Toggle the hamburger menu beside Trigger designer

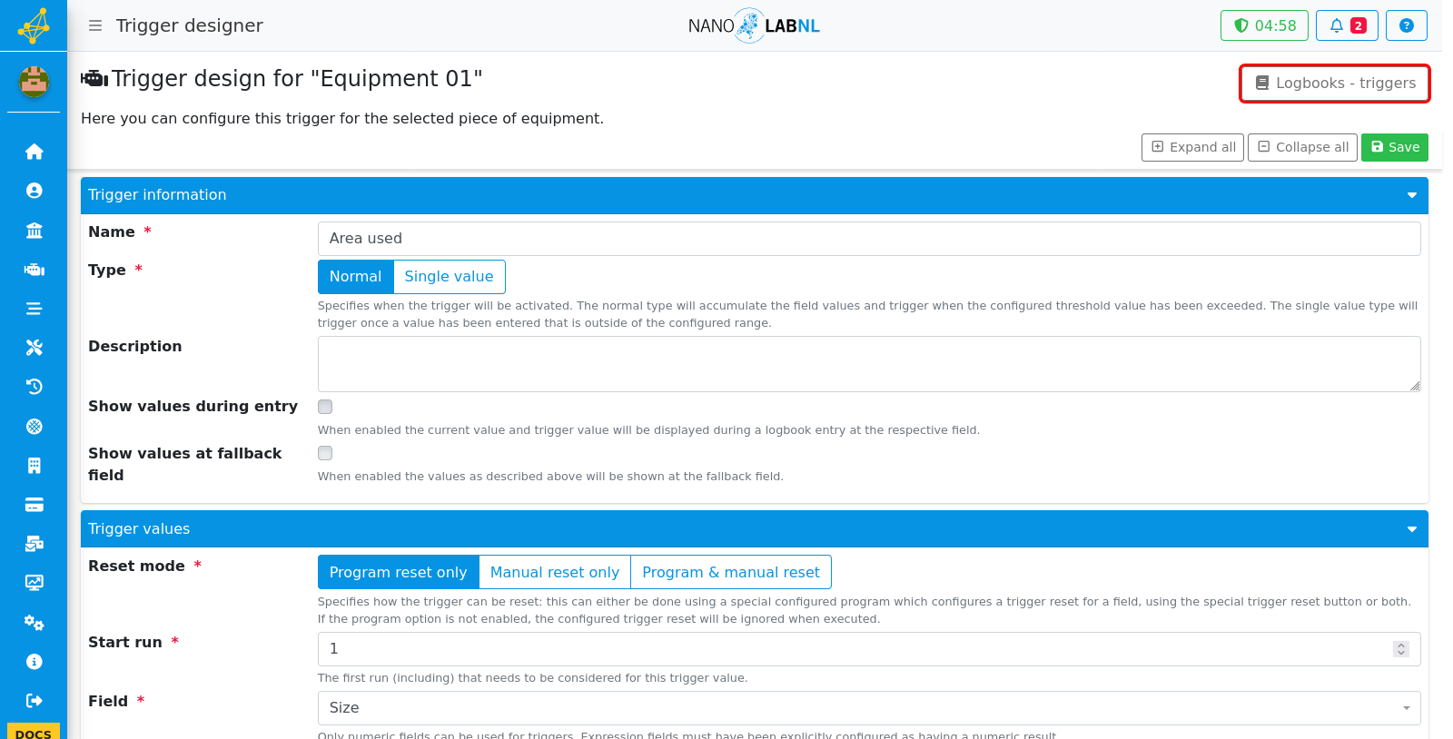pos(95,25)
